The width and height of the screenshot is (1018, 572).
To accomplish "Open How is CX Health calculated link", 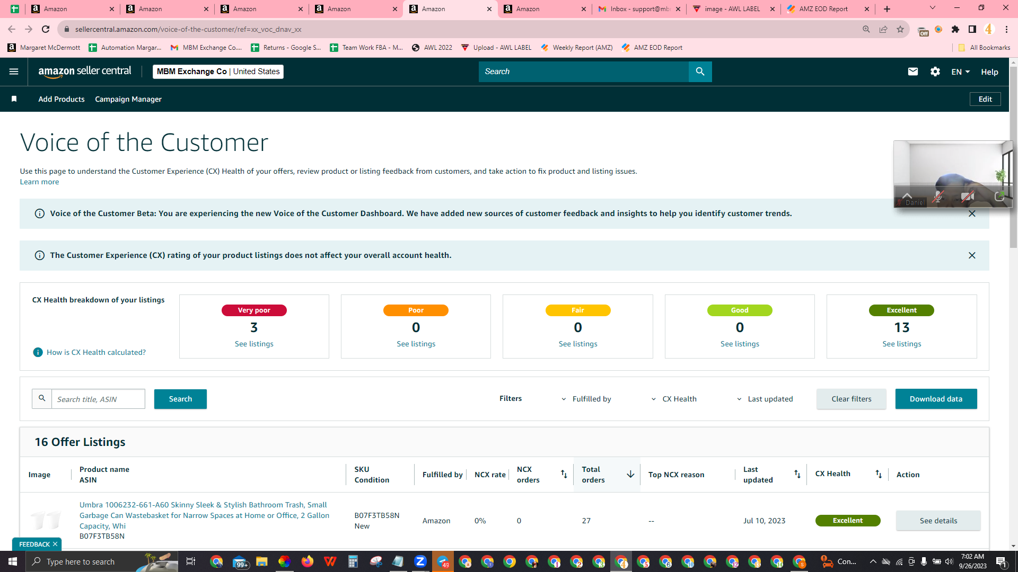I will [x=96, y=352].
